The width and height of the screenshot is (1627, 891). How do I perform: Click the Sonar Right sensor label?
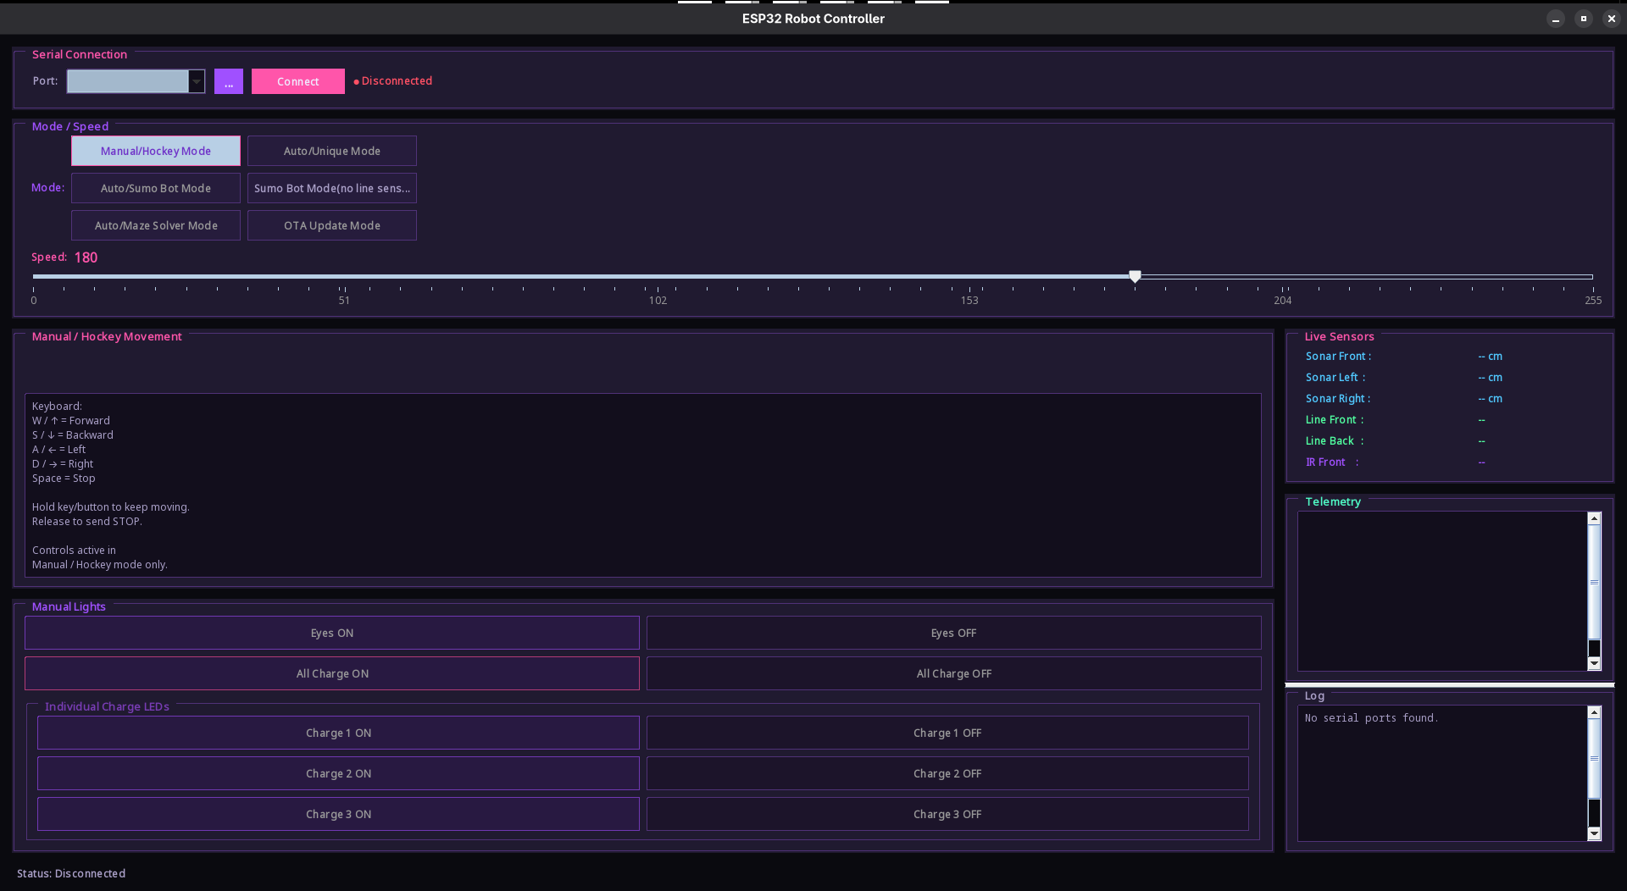(x=1337, y=399)
